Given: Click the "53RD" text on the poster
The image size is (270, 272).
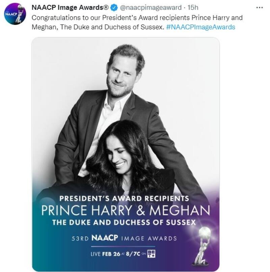Looking at the screenshot, I should 80,238.
